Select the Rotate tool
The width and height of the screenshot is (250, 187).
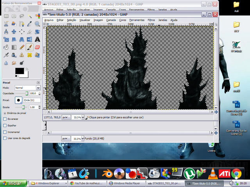(x=37, y=32)
